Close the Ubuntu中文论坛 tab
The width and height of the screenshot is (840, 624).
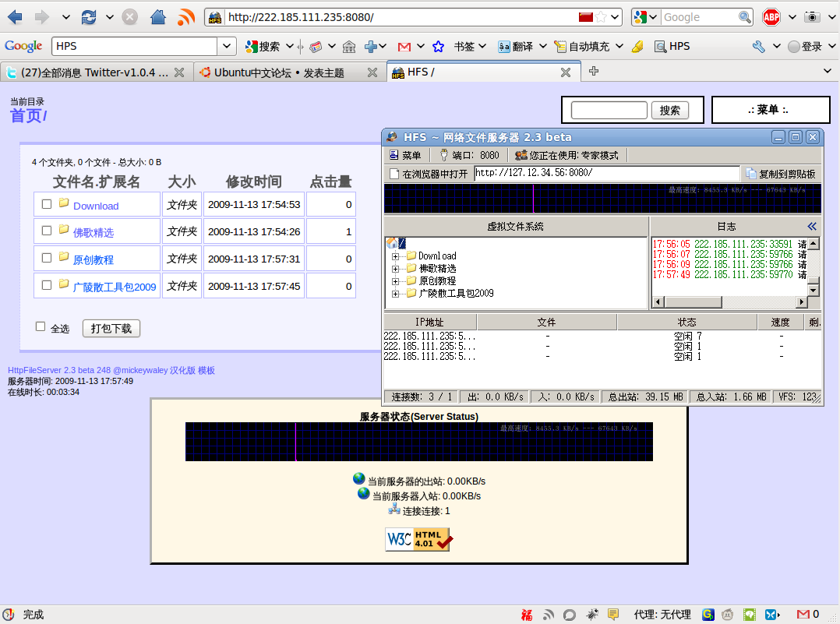click(372, 72)
